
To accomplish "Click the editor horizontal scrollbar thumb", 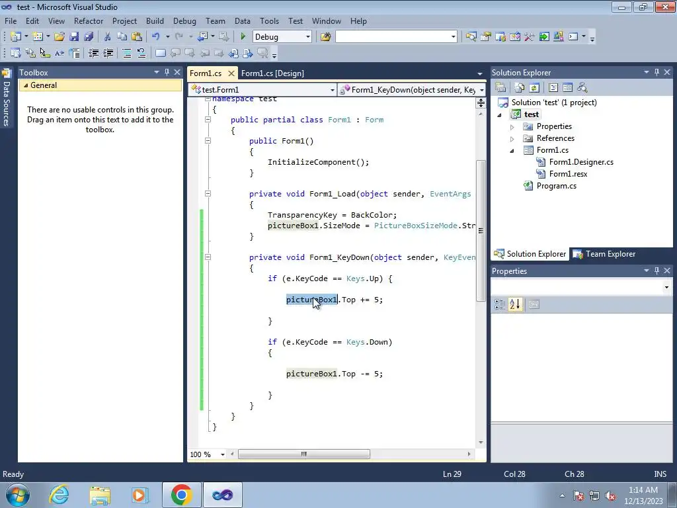I will tap(304, 454).
